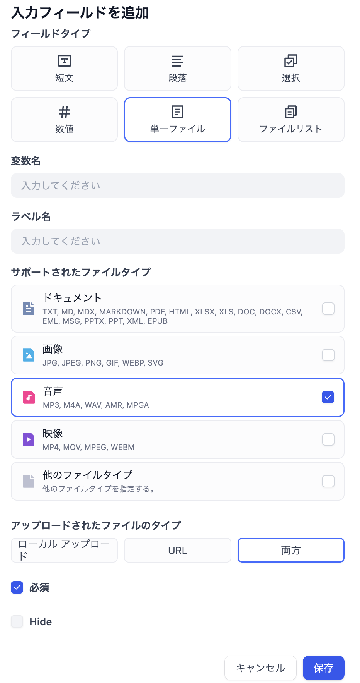Select the 数値 number field type
Image resolution: width=360 pixels, height=683 pixels.
click(x=64, y=120)
